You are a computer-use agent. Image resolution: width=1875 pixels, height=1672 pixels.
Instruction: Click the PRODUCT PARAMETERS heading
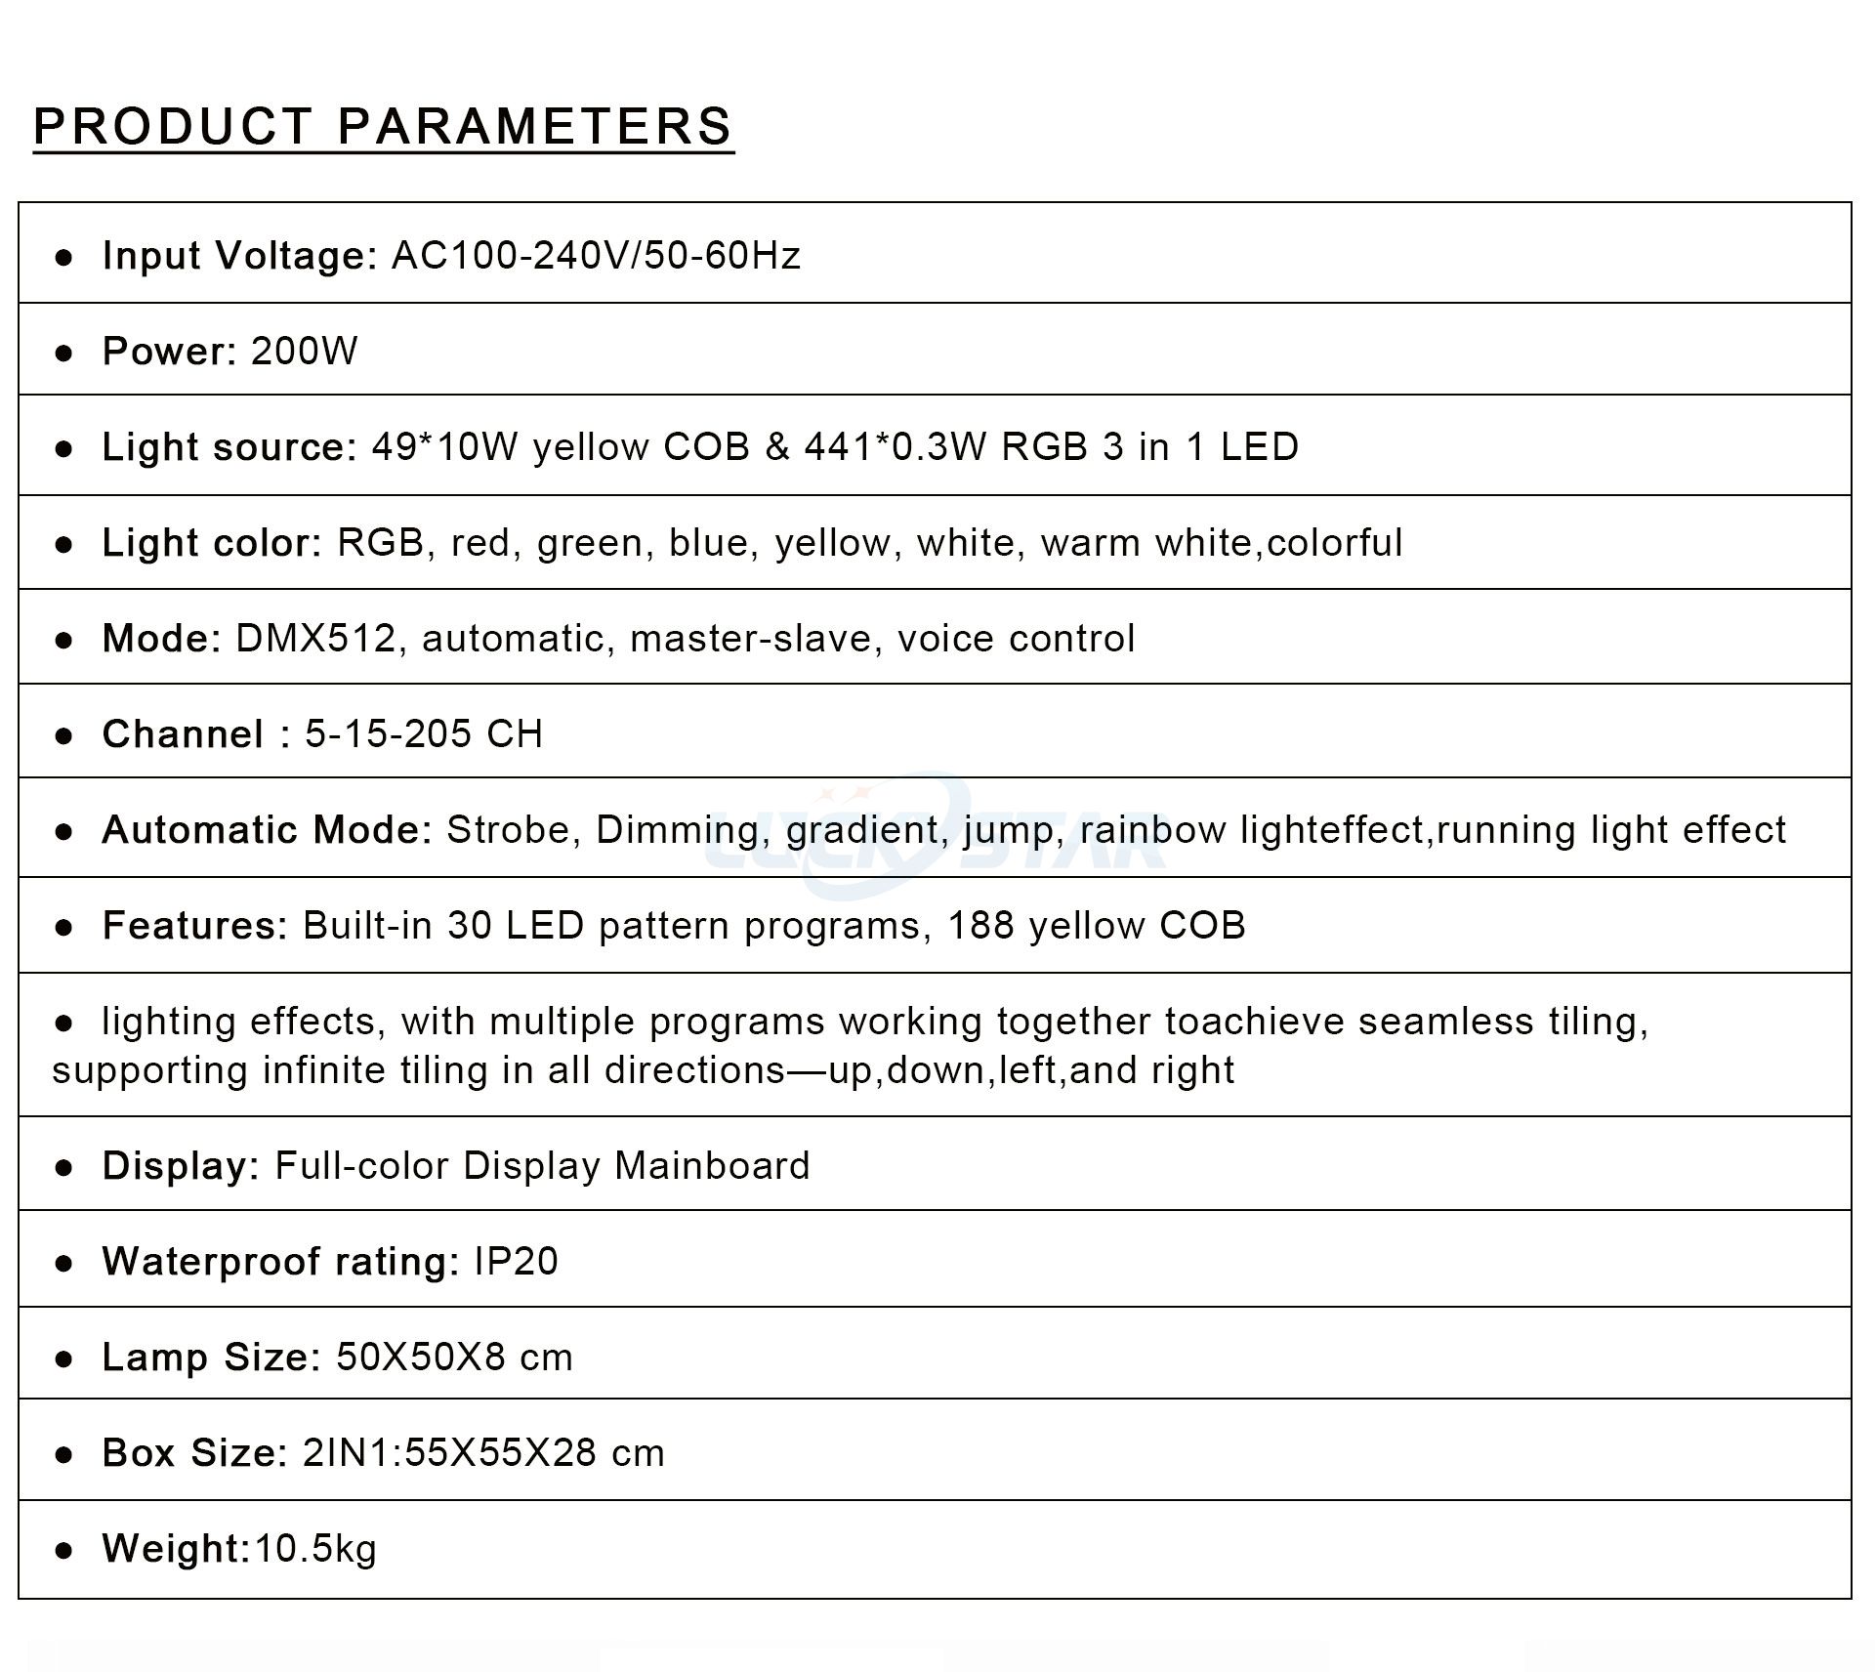coord(383,127)
